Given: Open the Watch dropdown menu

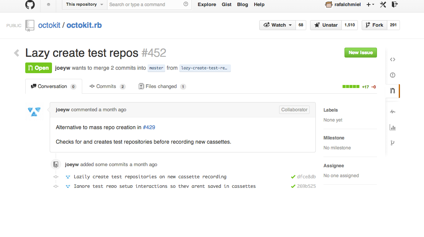Looking at the screenshot, I should [x=278, y=25].
